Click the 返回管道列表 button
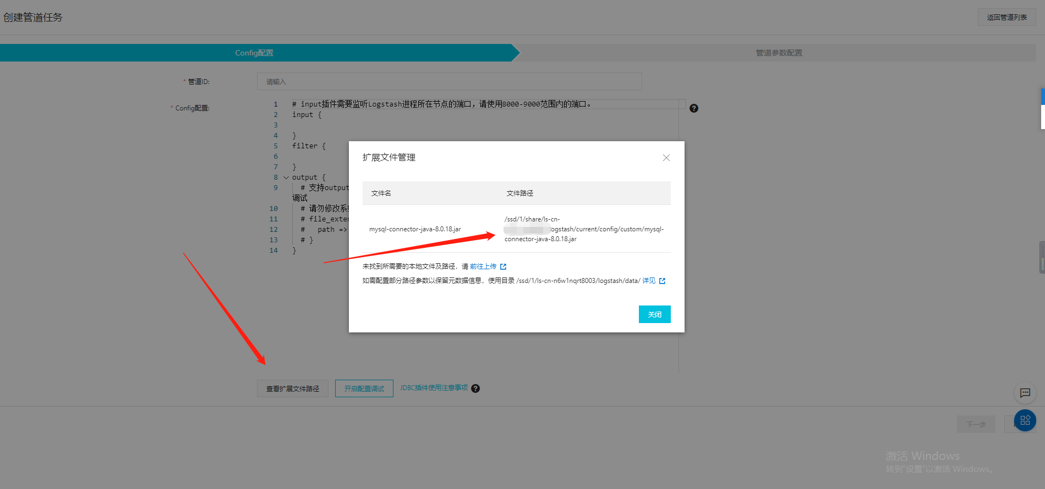The height and width of the screenshot is (489, 1045). (1006, 17)
